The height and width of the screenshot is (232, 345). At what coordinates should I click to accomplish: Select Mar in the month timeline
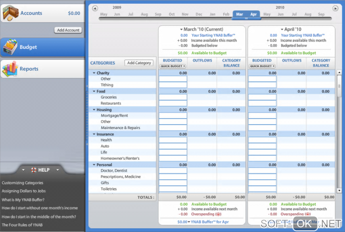[x=239, y=14]
